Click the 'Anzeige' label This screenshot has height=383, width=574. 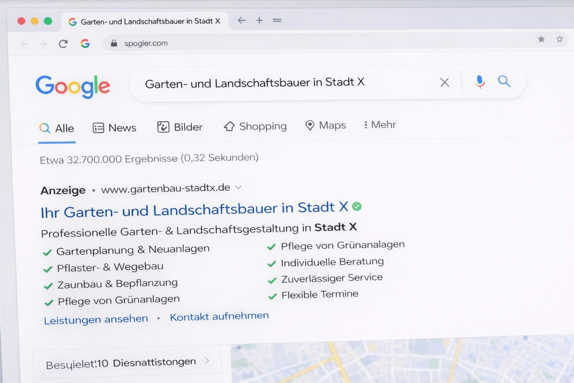point(63,190)
